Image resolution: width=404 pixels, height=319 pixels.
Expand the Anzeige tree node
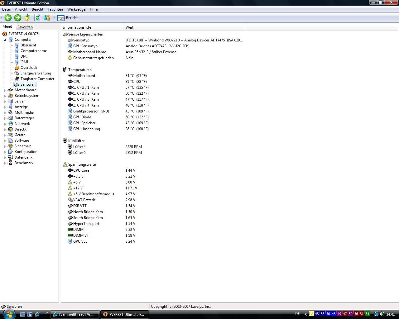point(5,107)
